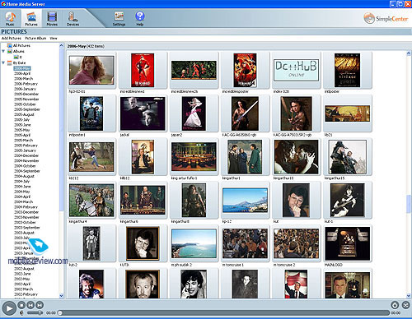
Task: Open the kingarthur10 thumbnail
Action: [296, 157]
